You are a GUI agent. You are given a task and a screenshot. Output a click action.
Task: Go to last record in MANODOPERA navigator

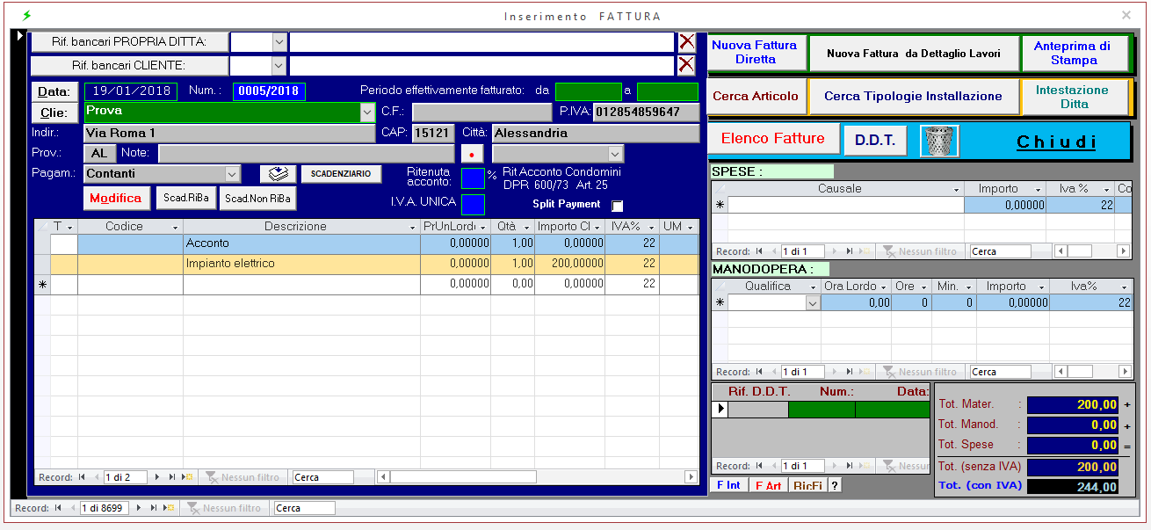[x=850, y=372]
